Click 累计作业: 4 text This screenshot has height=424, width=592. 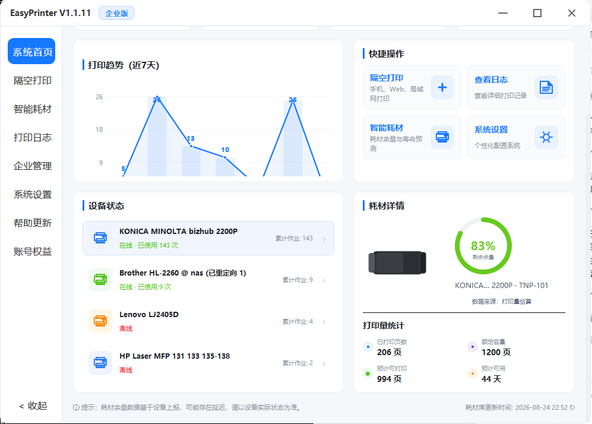pyautogui.click(x=297, y=321)
